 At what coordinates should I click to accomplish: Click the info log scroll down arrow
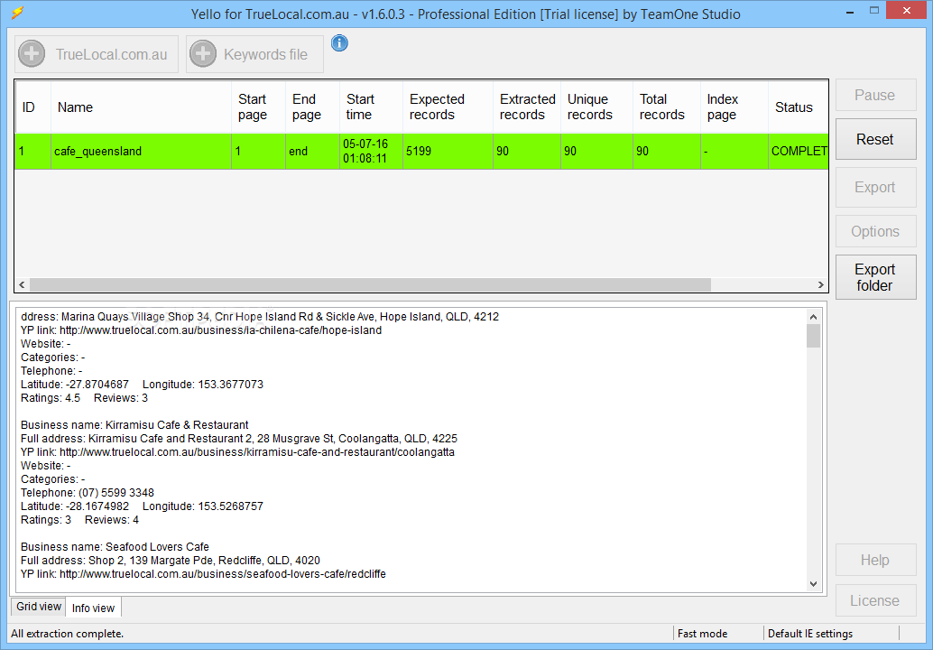(x=813, y=584)
